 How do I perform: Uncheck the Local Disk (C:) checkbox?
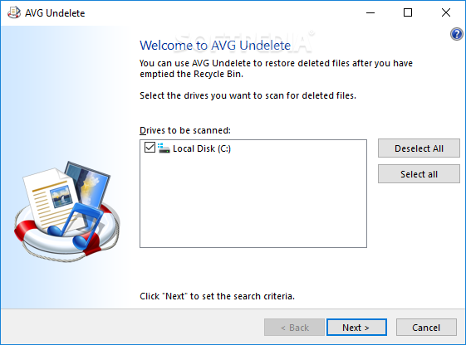coord(150,148)
